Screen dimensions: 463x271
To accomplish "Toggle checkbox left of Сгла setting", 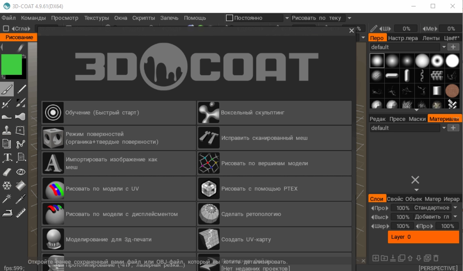I will (x=6, y=29).
